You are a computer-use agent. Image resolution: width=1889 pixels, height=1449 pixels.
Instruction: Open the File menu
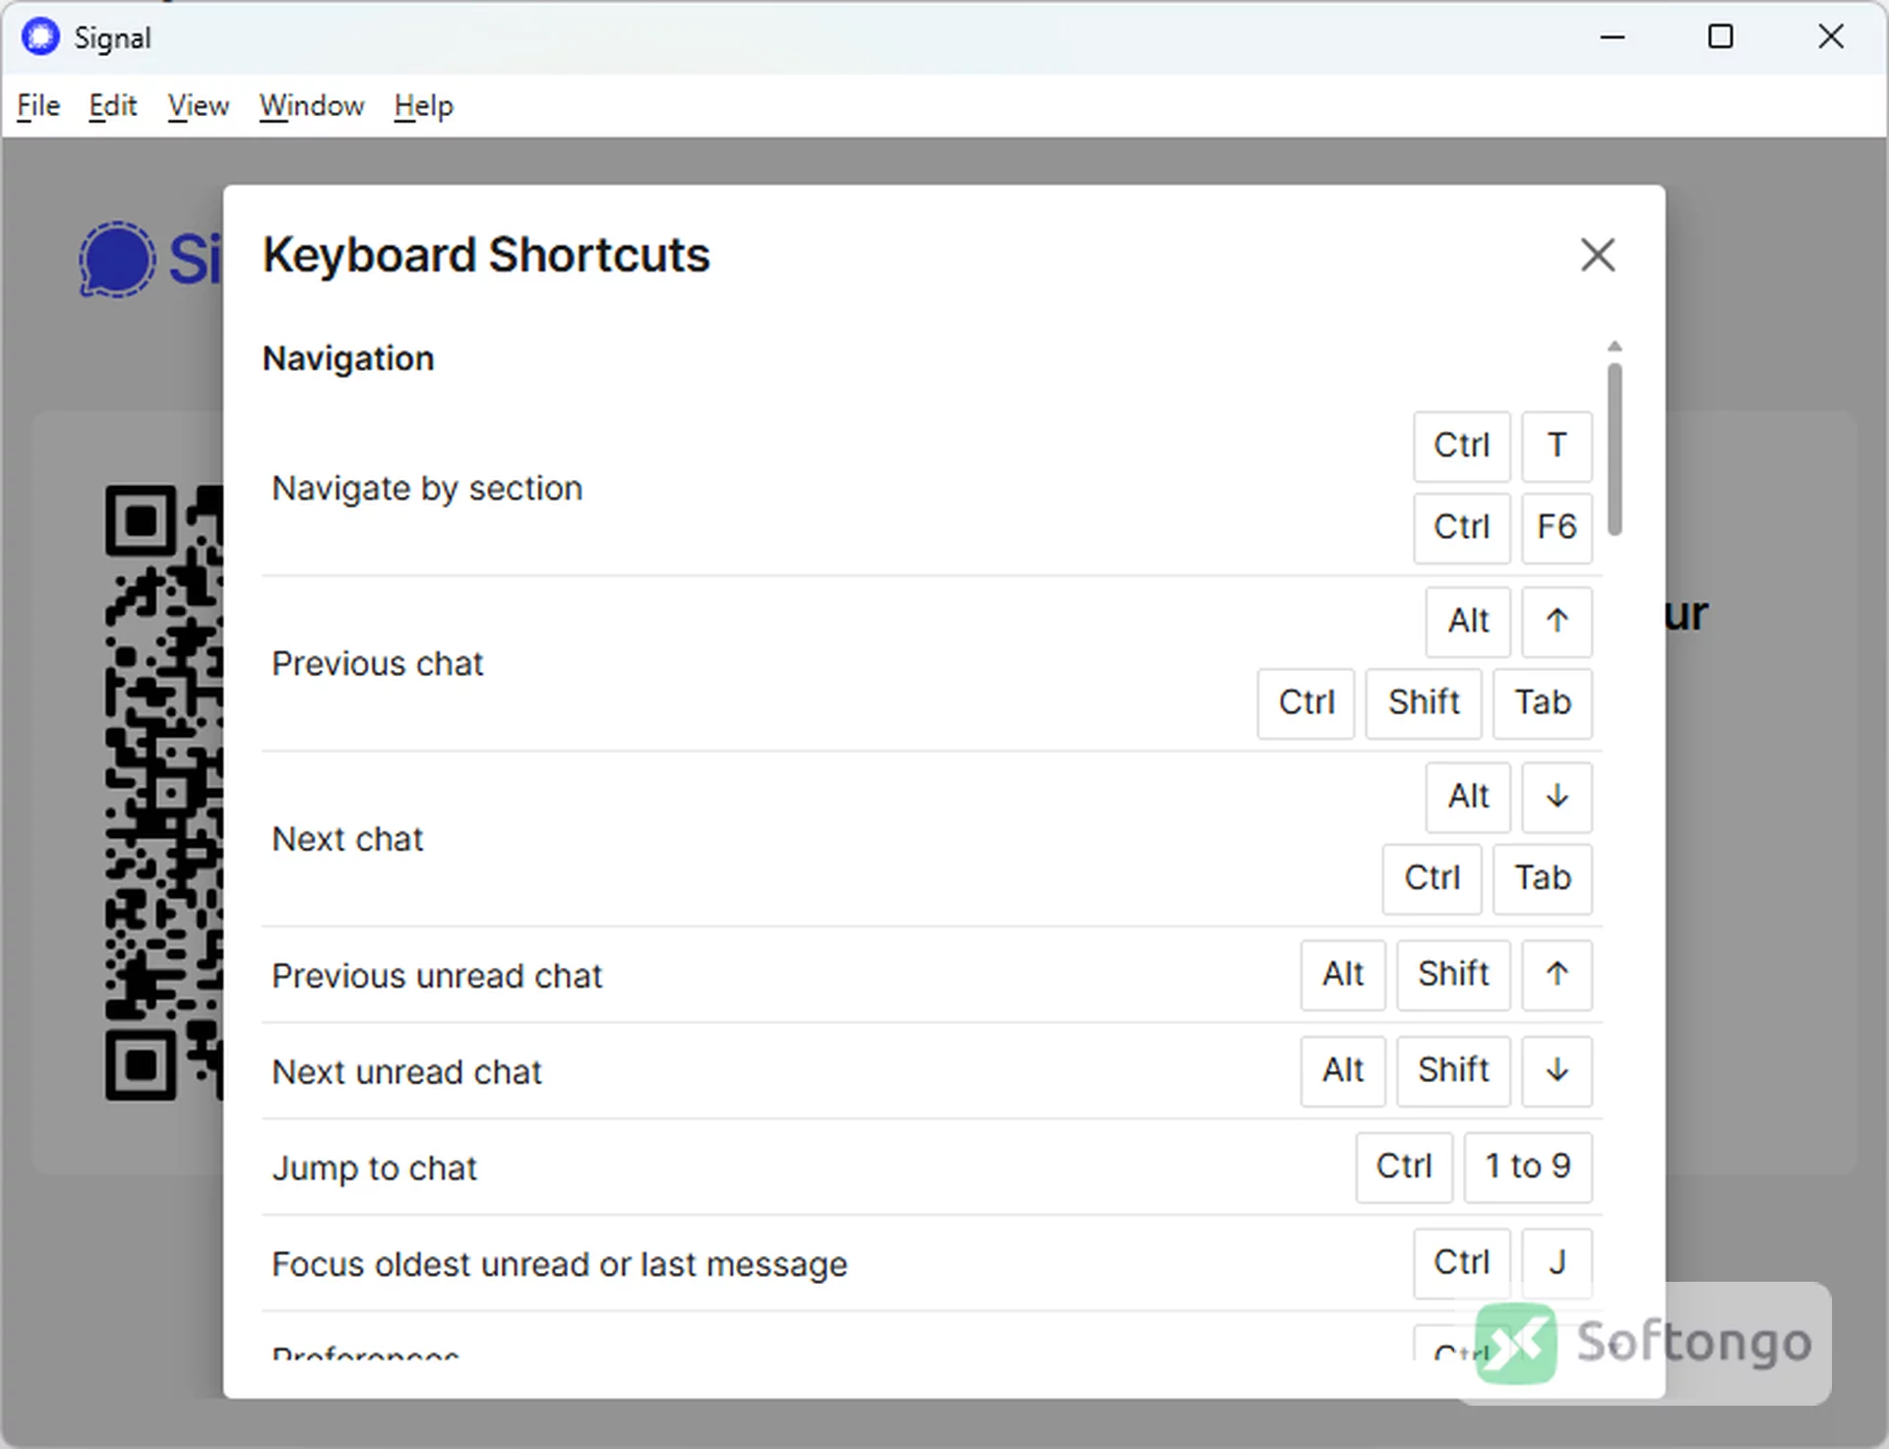[x=38, y=105]
